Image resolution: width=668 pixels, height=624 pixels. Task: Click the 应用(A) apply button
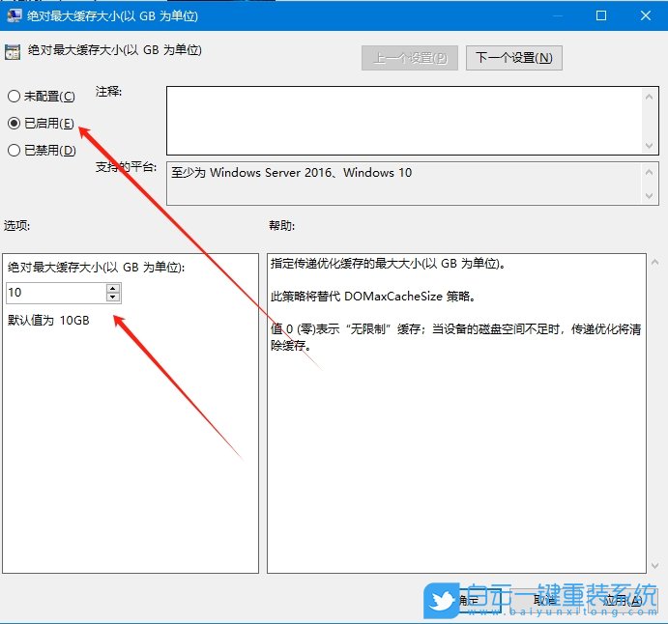click(x=623, y=601)
